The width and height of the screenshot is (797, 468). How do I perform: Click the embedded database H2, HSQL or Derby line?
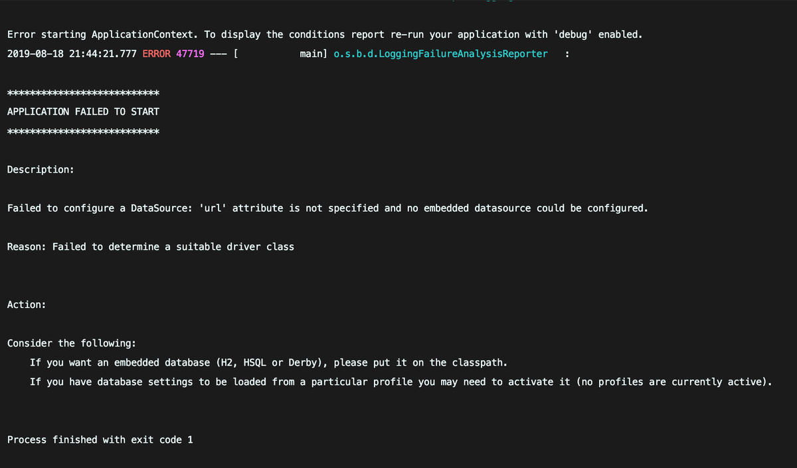pos(270,362)
